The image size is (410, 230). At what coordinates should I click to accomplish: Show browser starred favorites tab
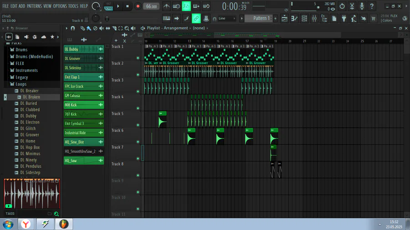[52, 37]
